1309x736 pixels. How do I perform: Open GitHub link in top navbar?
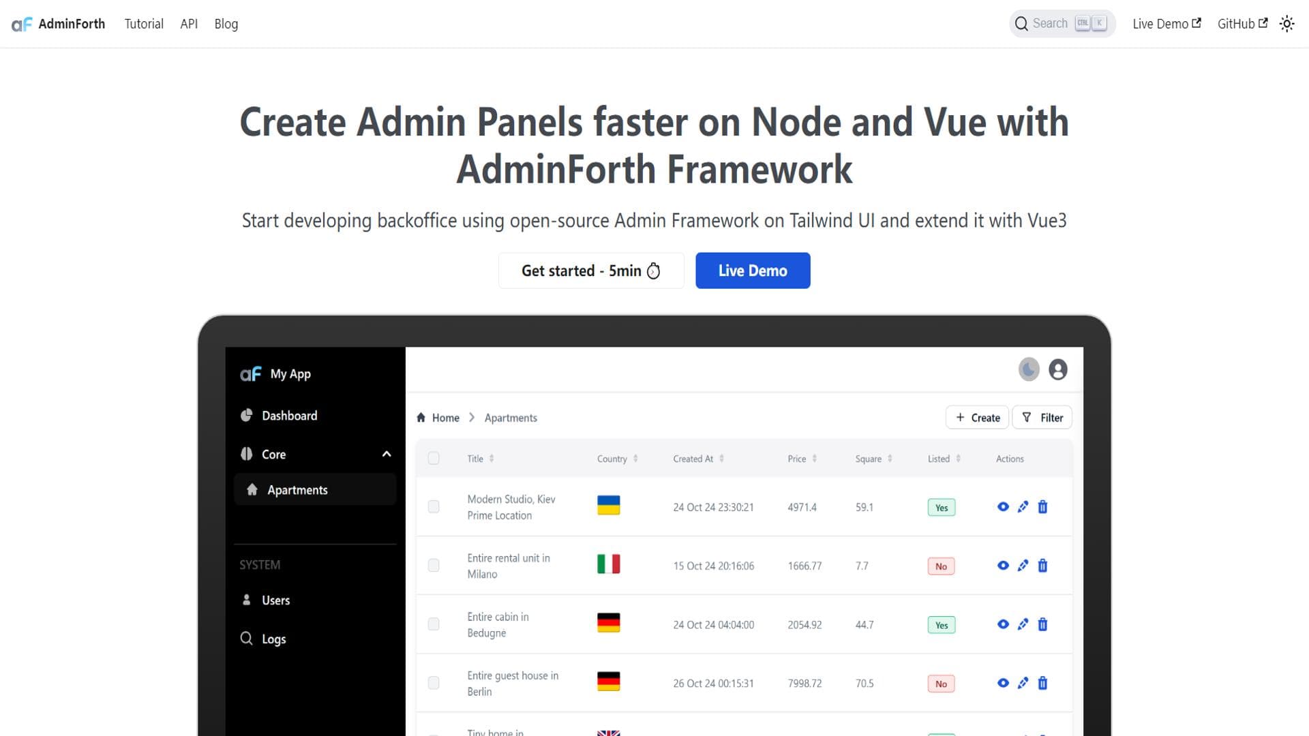1242,24
